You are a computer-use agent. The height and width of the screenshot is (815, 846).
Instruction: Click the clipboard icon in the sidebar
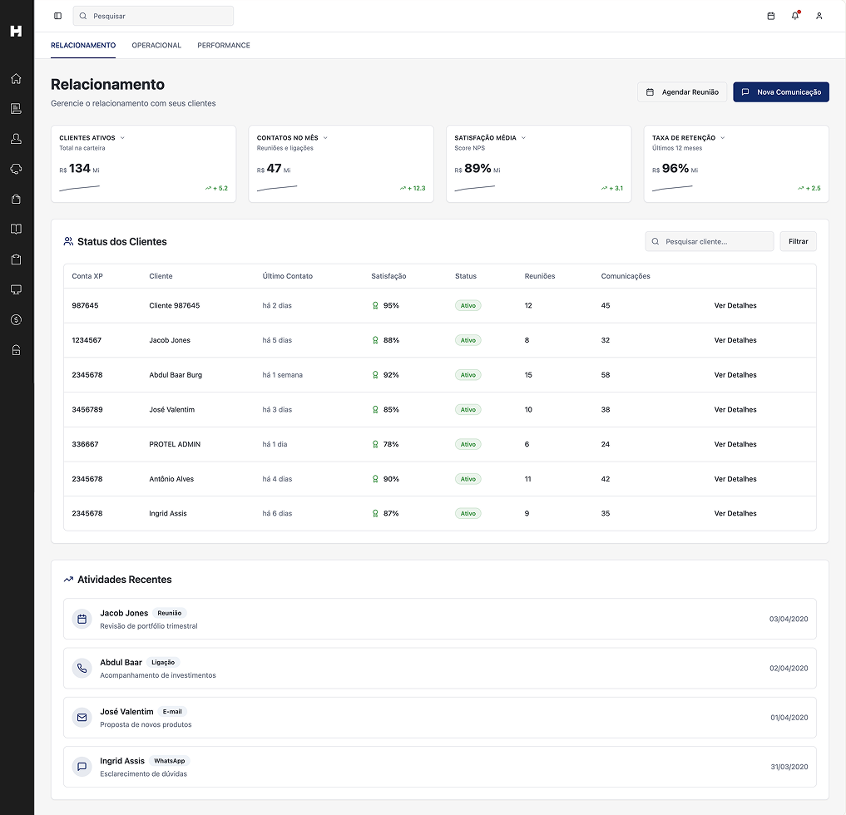point(16,259)
